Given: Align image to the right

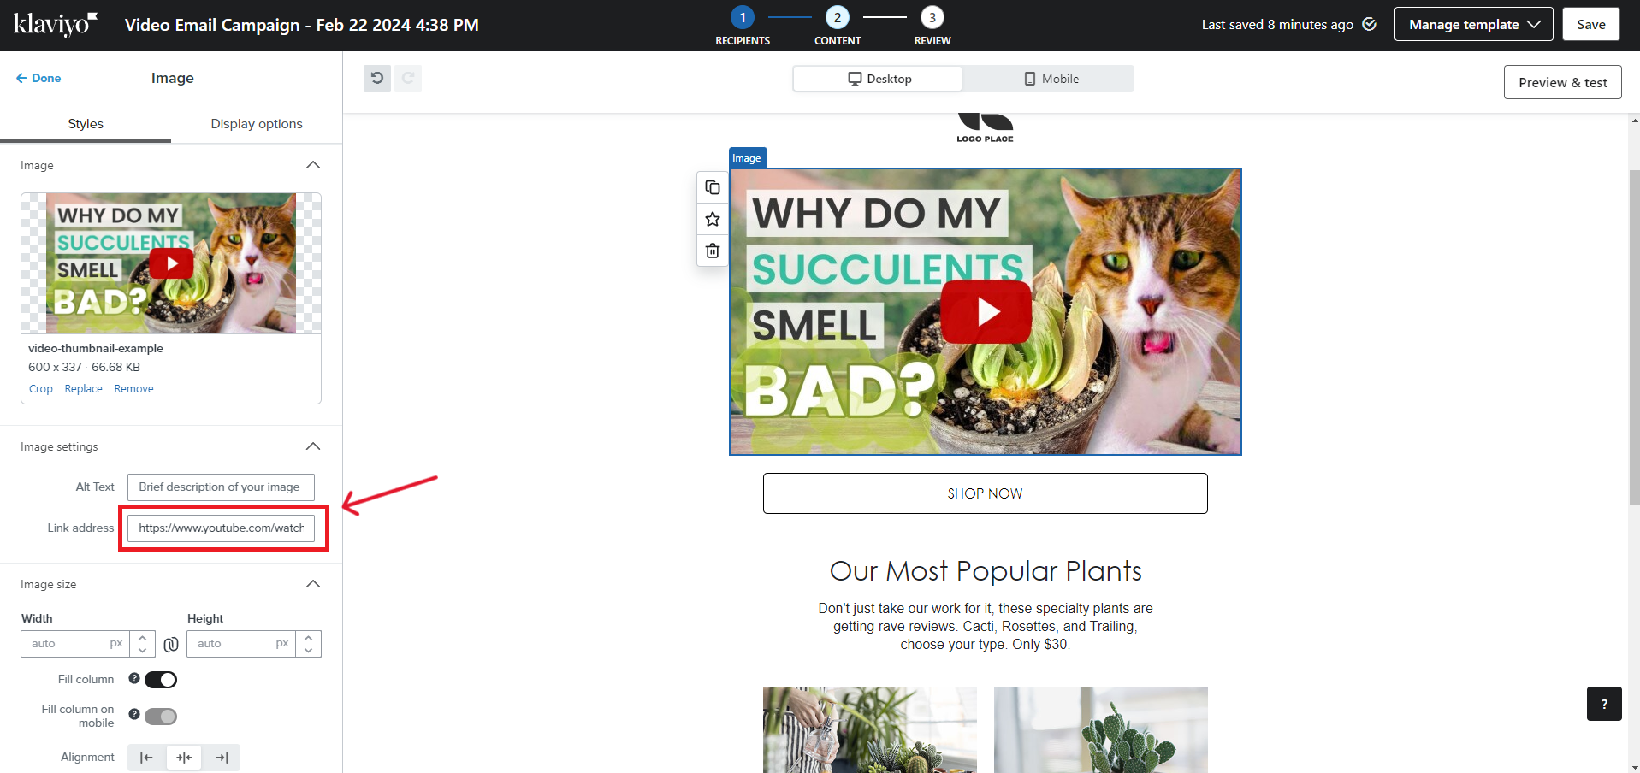Looking at the screenshot, I should (222, 758).
